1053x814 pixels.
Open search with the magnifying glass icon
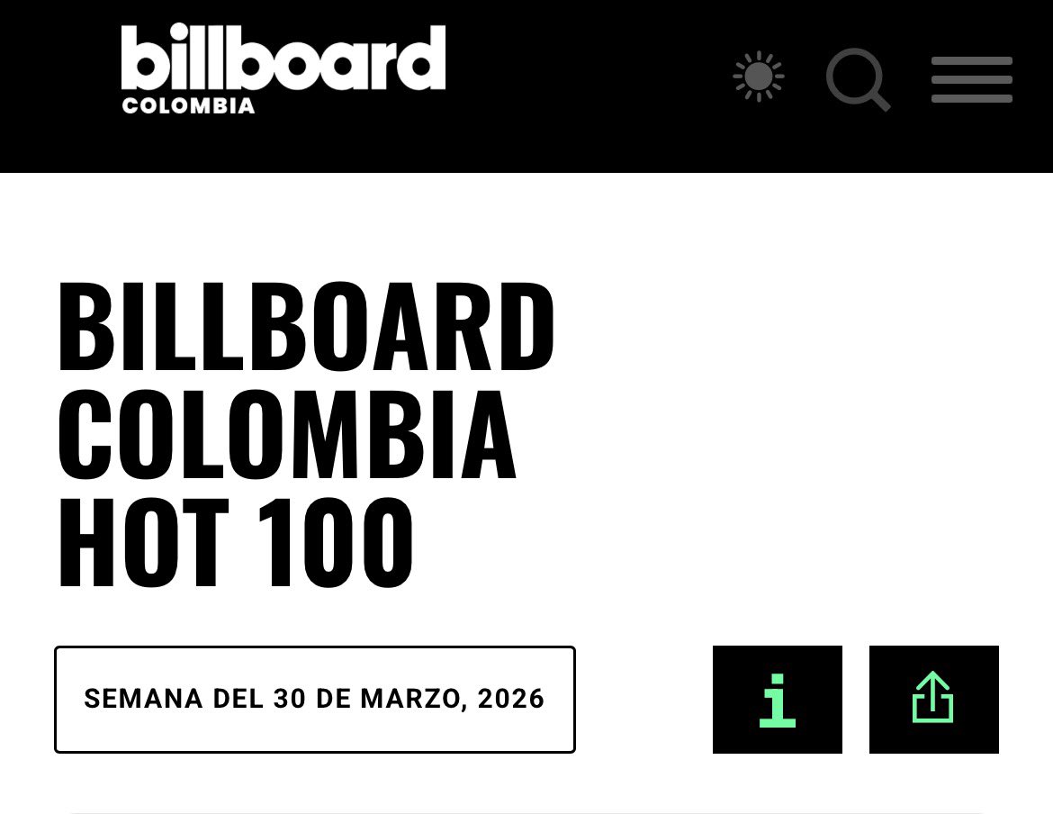click(857, 79)
